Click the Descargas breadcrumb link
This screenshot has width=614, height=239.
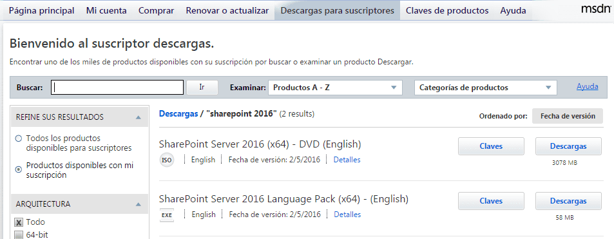178,114
